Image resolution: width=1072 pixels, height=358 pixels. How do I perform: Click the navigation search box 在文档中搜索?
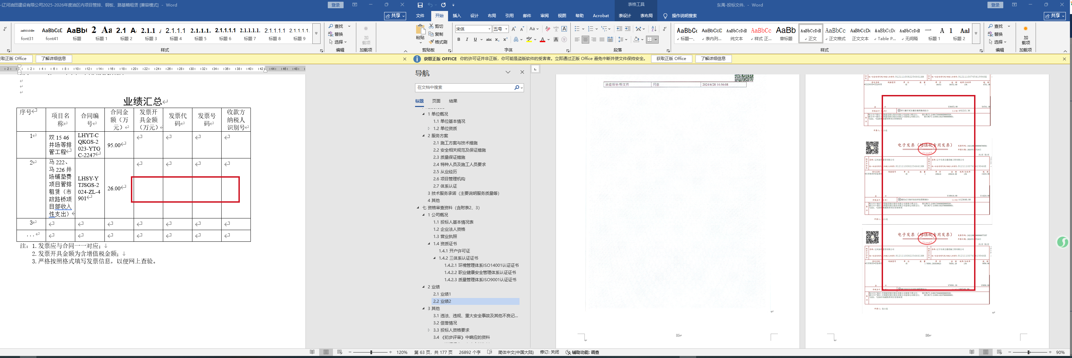(464, 88)
